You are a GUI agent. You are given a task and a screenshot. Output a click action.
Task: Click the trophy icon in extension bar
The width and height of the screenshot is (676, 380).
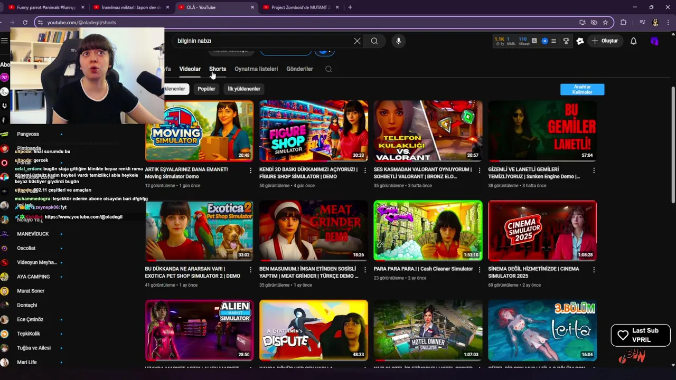click(x=566, y=41)
